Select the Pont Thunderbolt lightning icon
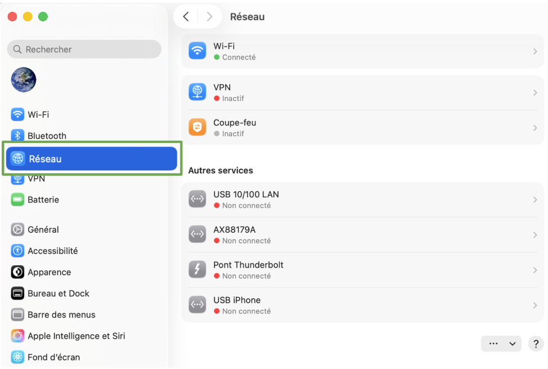Screen dimensions: 548x369 click(197, 269)
